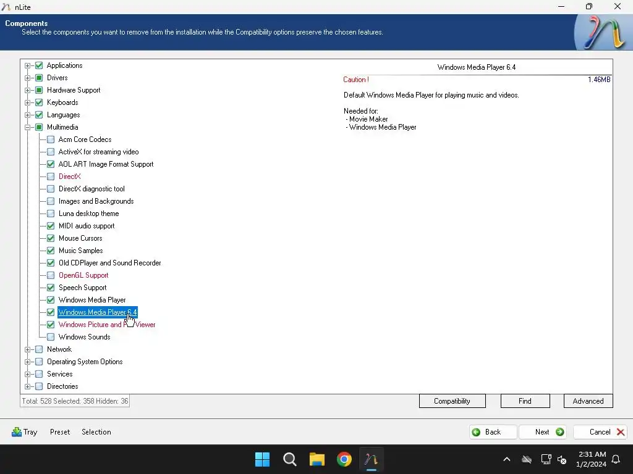The image size is (633, 474).
Task: Toggle the Luna desktop theme checkbox
Action: (51, 214)
